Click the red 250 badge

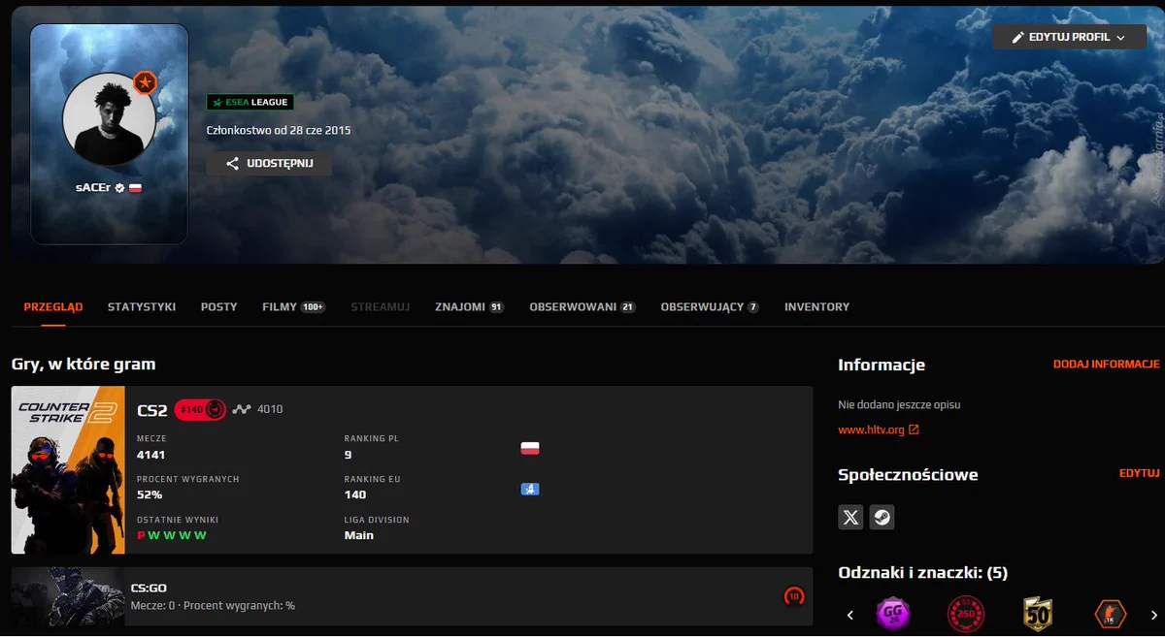point(966,614)
